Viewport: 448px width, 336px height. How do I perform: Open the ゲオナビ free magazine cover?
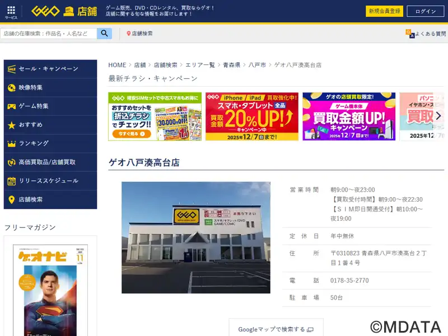coord(50,290)
